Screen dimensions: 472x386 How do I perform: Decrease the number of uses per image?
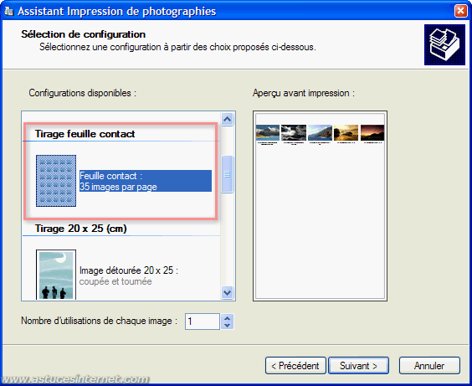[228, 326]
